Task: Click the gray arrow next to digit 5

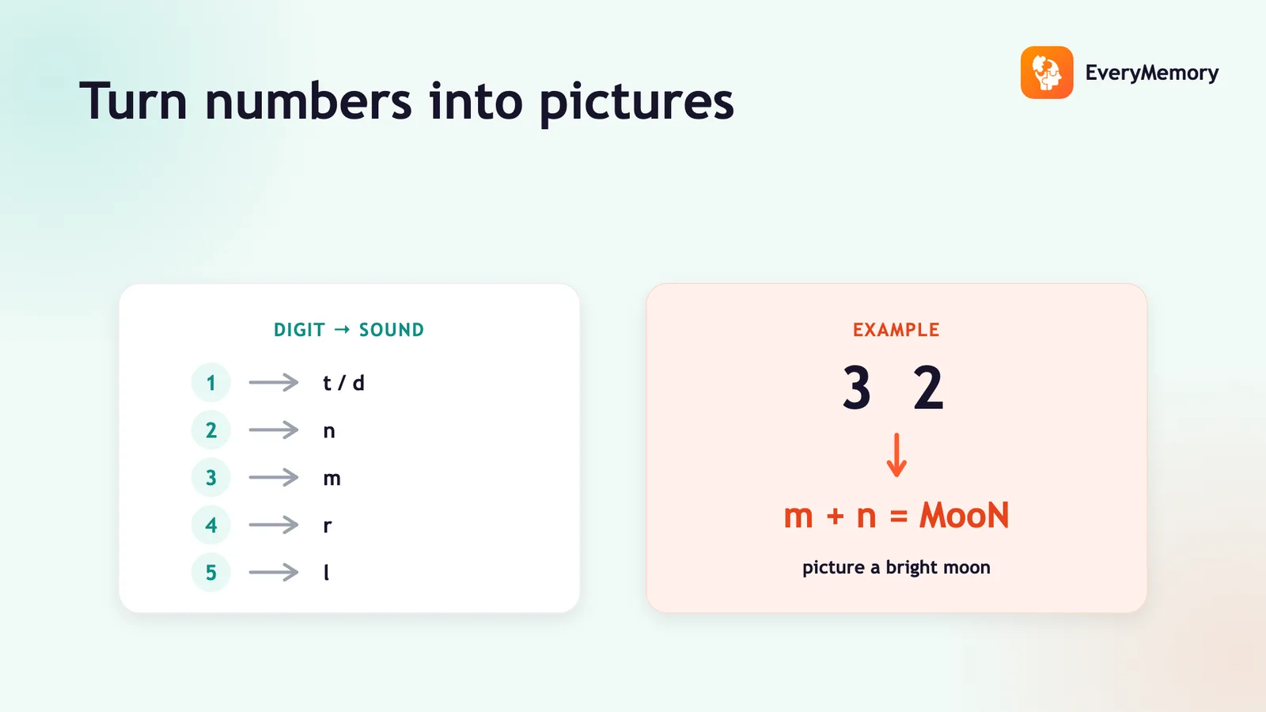Action: click(x=274, y=573)
